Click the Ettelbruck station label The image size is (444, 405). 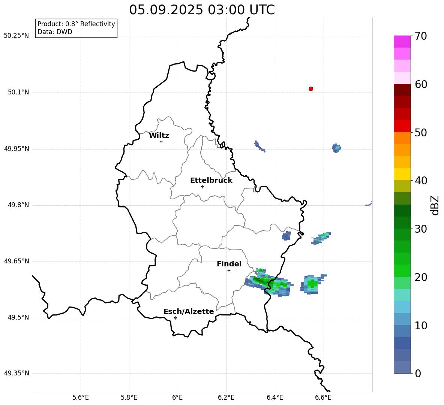click(211, 181)
